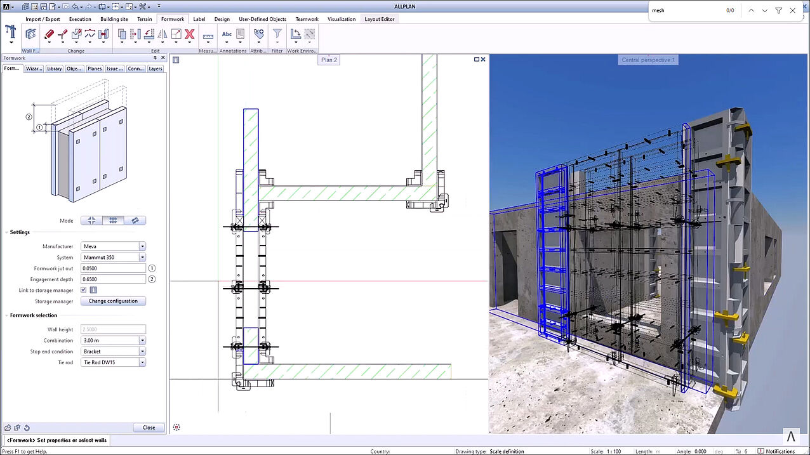The image size is (810, 455).
Task: Go to previous search result arrow
Action: [752, 11]
